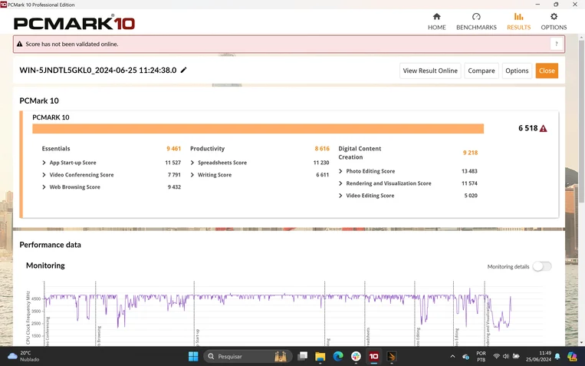
Task: Click the Digital Content Creation score 9 218
Action: (470, 153)
